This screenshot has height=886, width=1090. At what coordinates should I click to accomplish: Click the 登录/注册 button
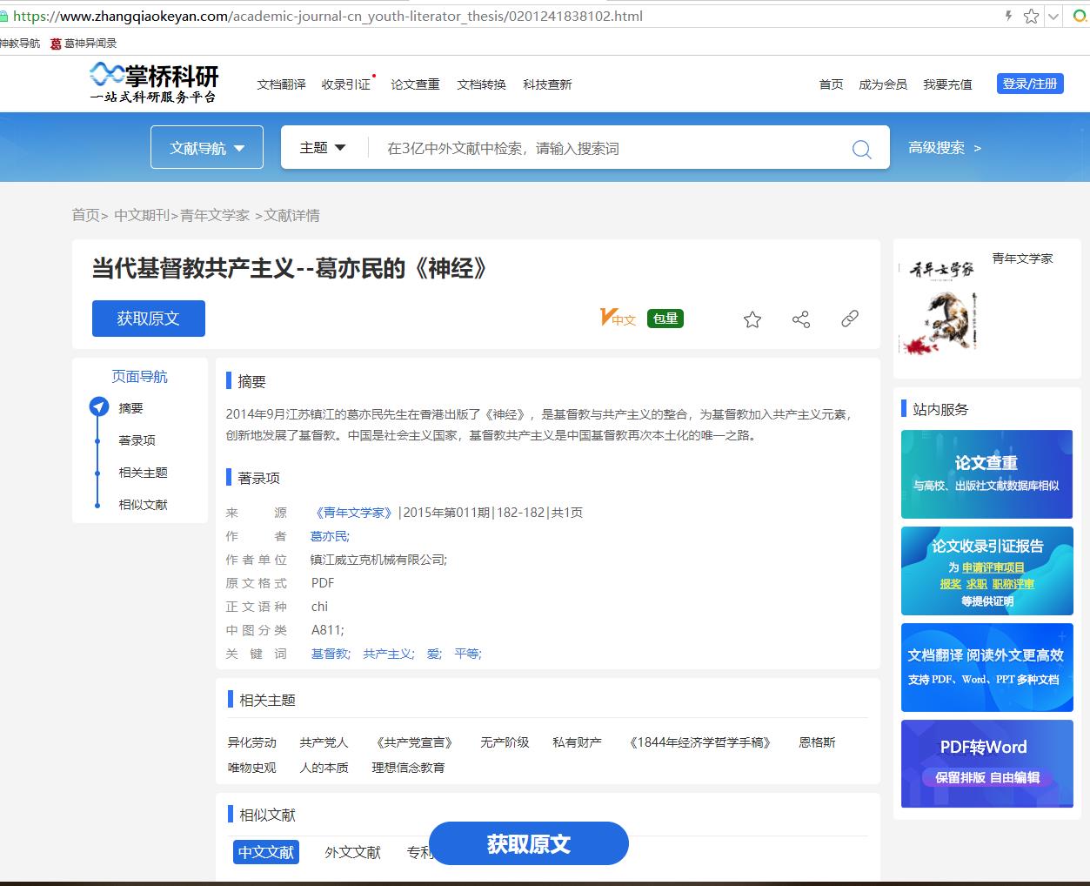pos(1029,84)
